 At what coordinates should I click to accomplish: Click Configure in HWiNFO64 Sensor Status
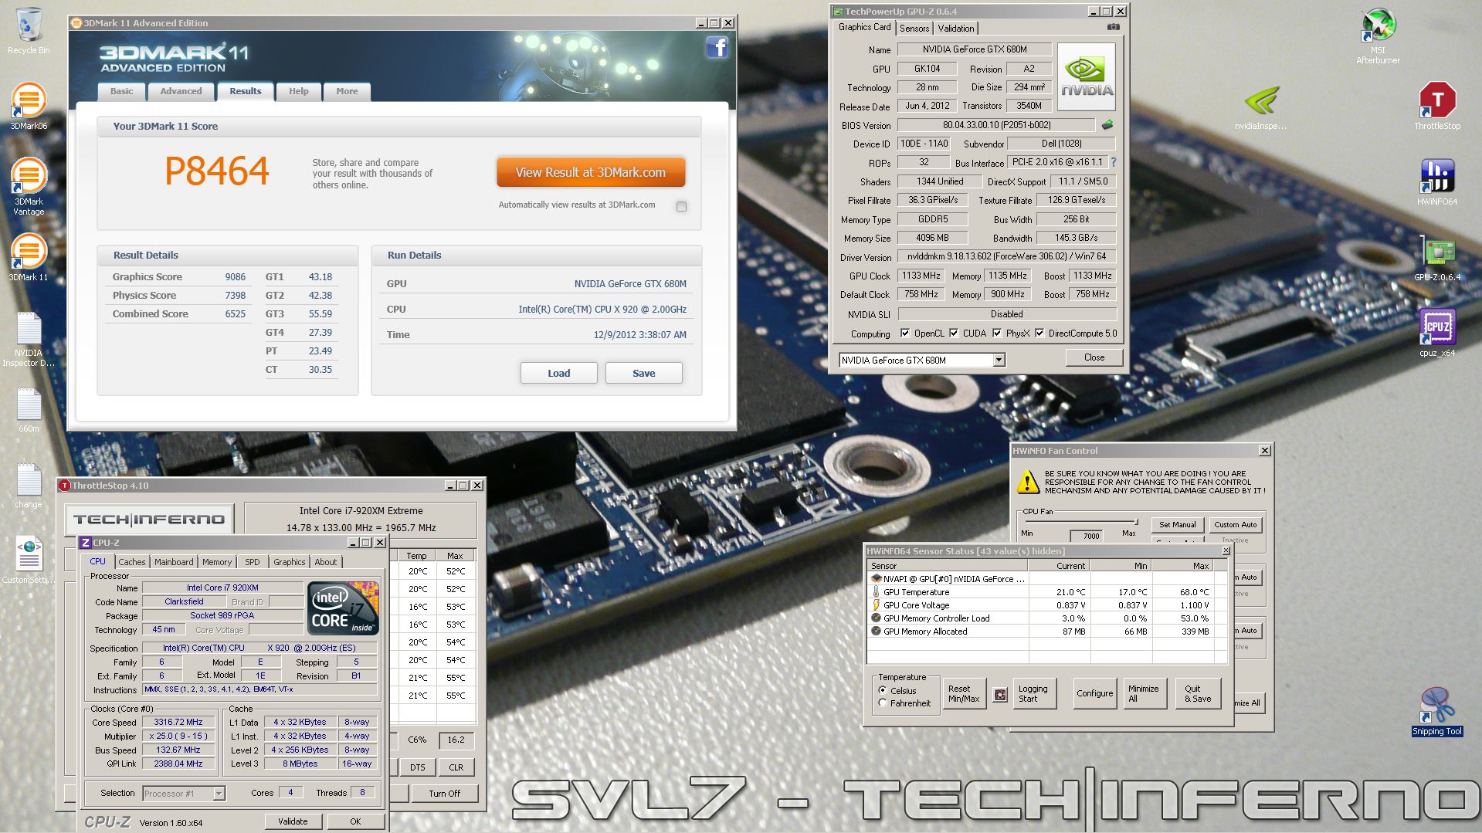pyautogui.click(x=1094, y=693)
